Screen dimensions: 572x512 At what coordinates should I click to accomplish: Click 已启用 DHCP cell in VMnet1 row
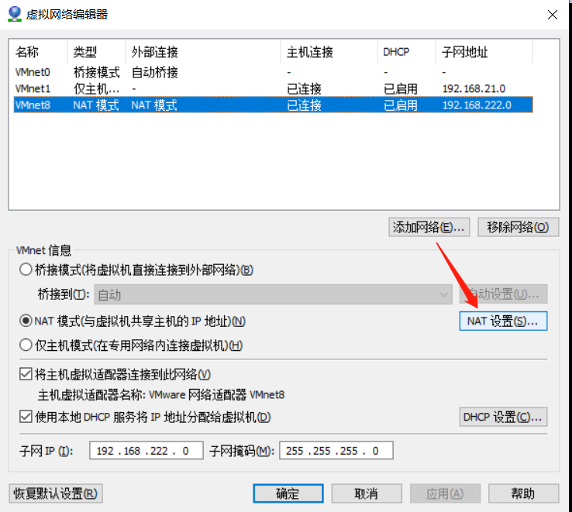[401, 88]
